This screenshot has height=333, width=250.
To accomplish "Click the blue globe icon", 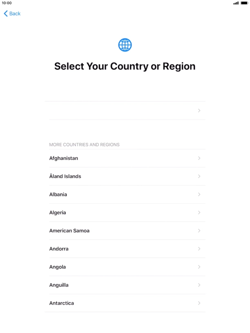I will coord(125,45).
